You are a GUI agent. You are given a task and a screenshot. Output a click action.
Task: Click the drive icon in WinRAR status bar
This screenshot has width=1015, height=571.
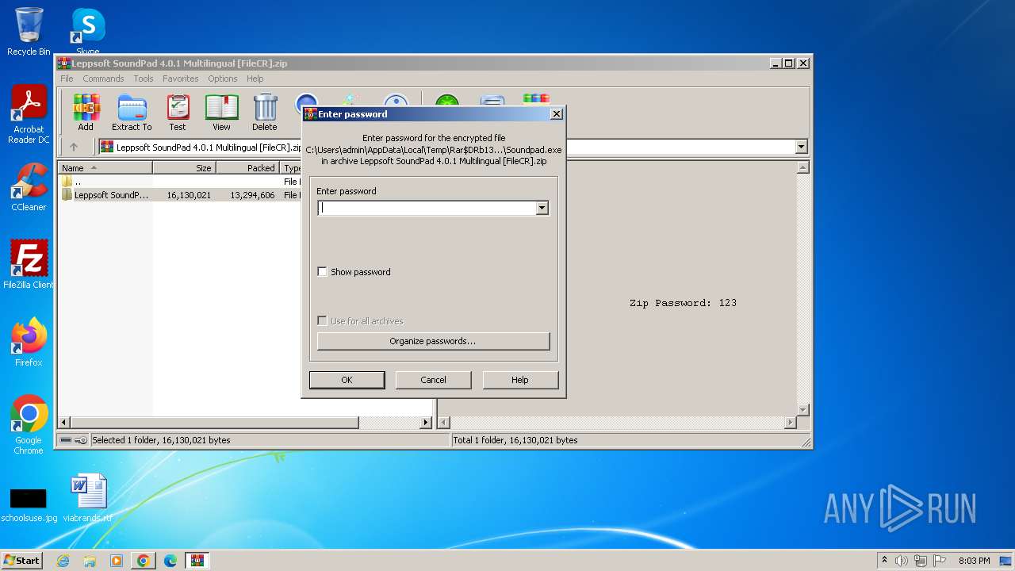pos(66,440)
